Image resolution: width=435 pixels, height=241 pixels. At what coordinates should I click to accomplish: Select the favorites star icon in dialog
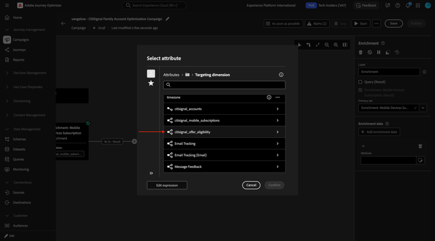click(x=151, y=83)
